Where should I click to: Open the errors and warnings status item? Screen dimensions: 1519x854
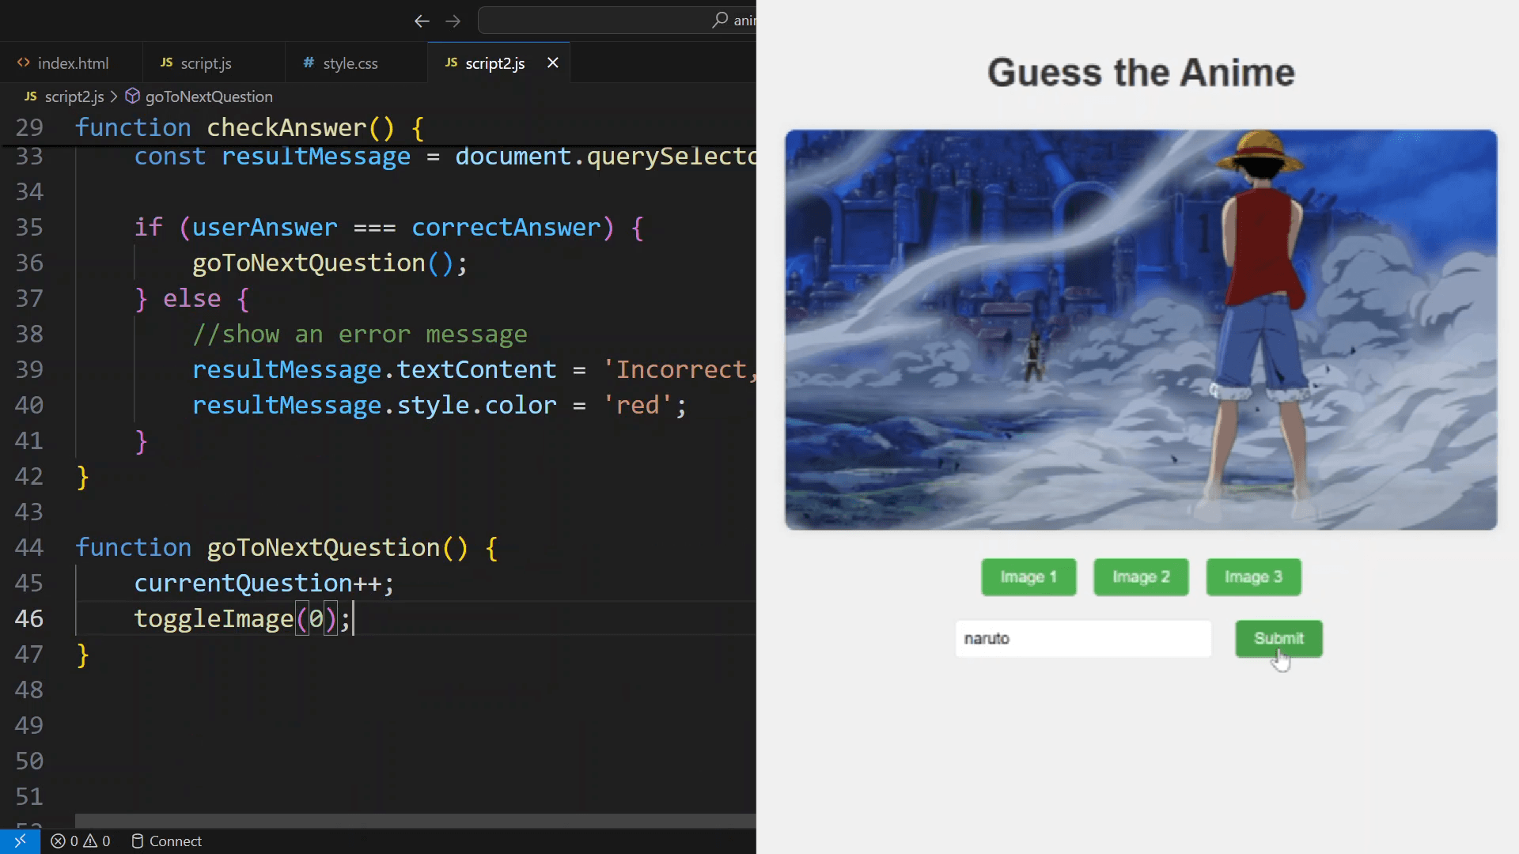(81, 841)
